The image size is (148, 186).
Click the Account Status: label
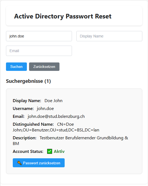coord(28,151)
